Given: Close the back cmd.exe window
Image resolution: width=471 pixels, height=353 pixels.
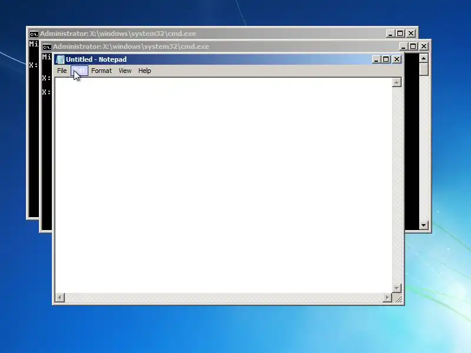Looking at the screenshot, I should (x=411, y=34).
